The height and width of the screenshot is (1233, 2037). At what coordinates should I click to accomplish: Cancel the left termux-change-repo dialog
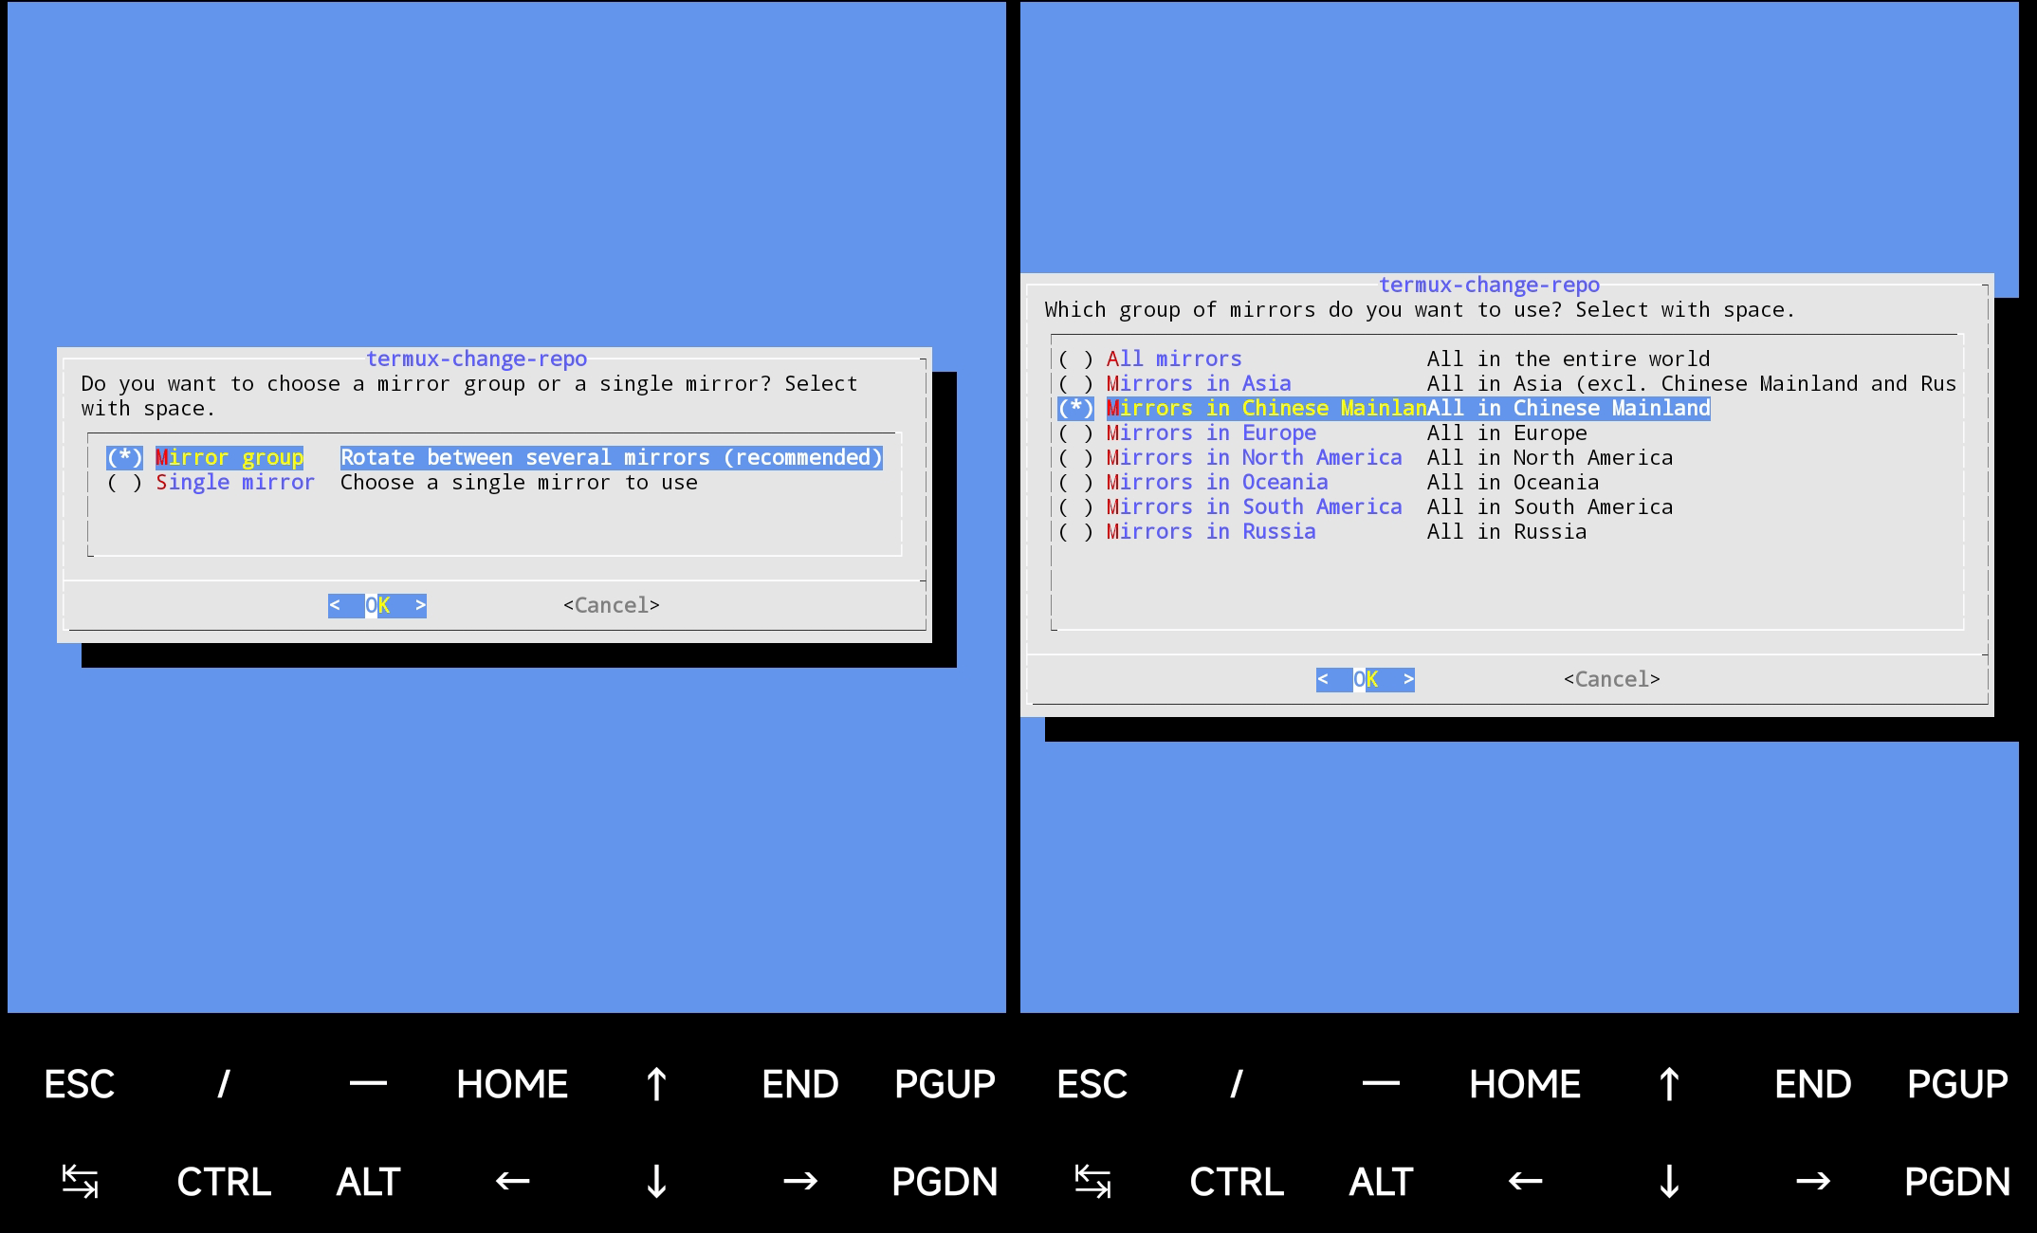coord(611,605)
